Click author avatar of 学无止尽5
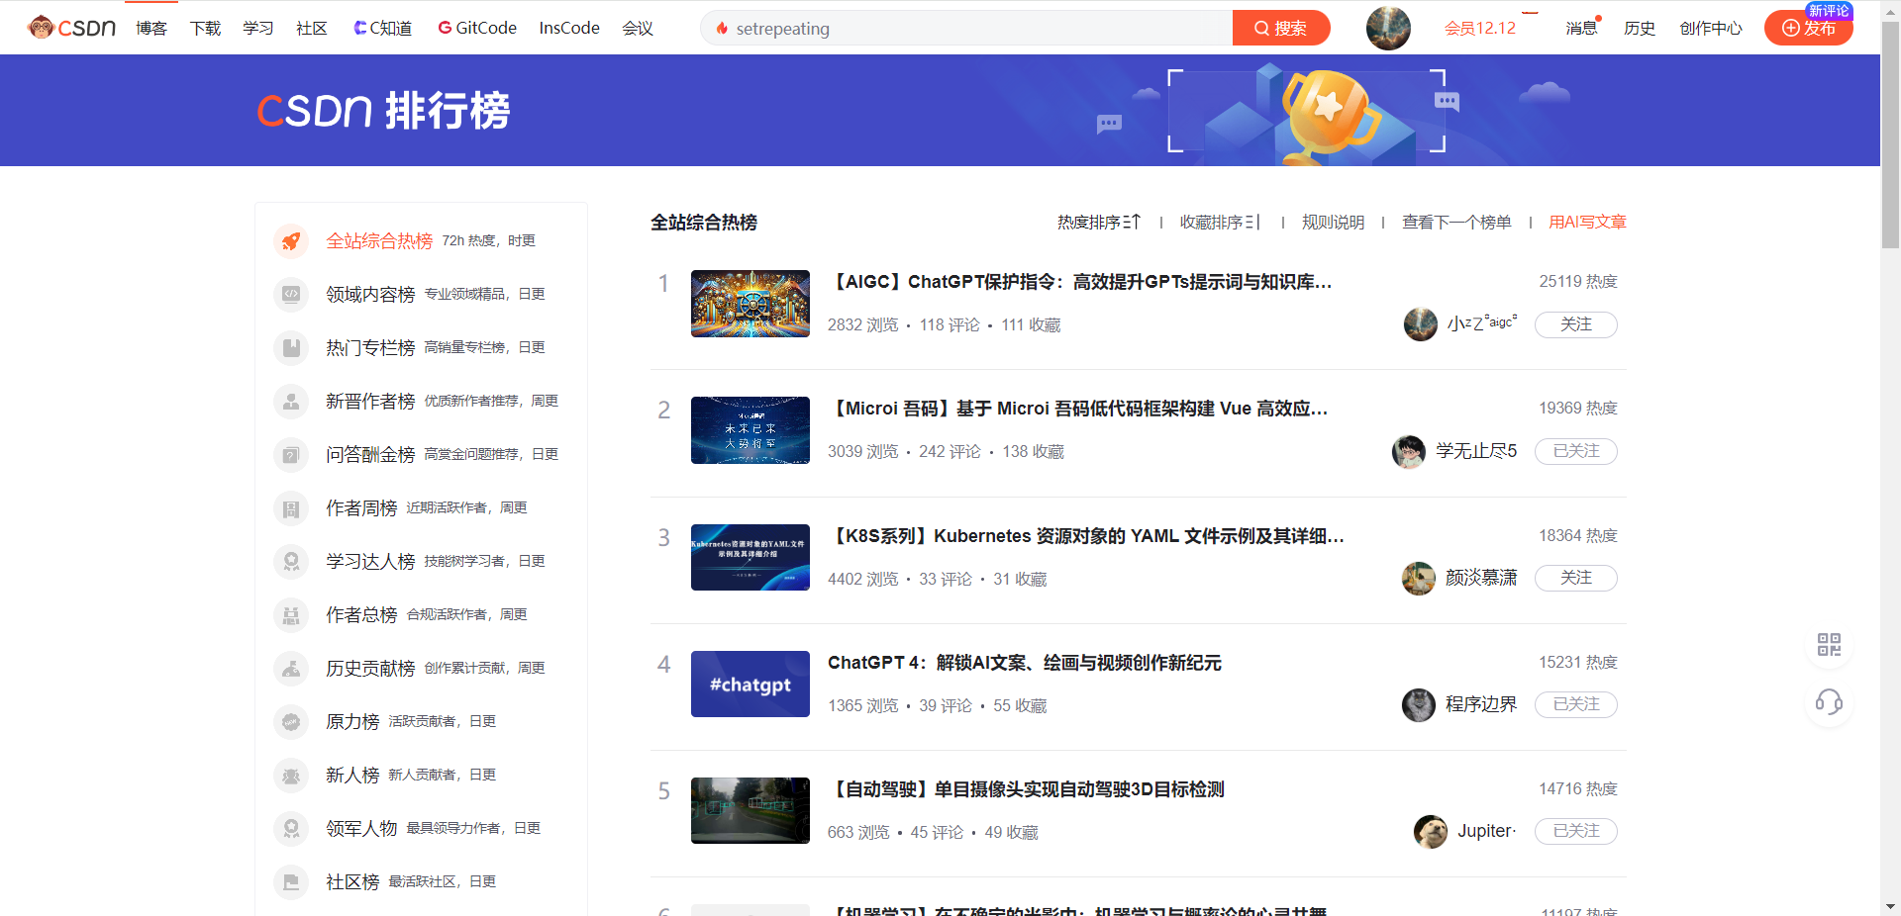This screenshot has height=916, width=1901. [x=1408, y=451]
